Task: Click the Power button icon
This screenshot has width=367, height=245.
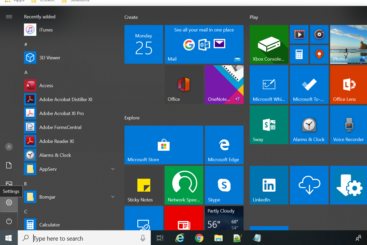Action: [9, 221]
